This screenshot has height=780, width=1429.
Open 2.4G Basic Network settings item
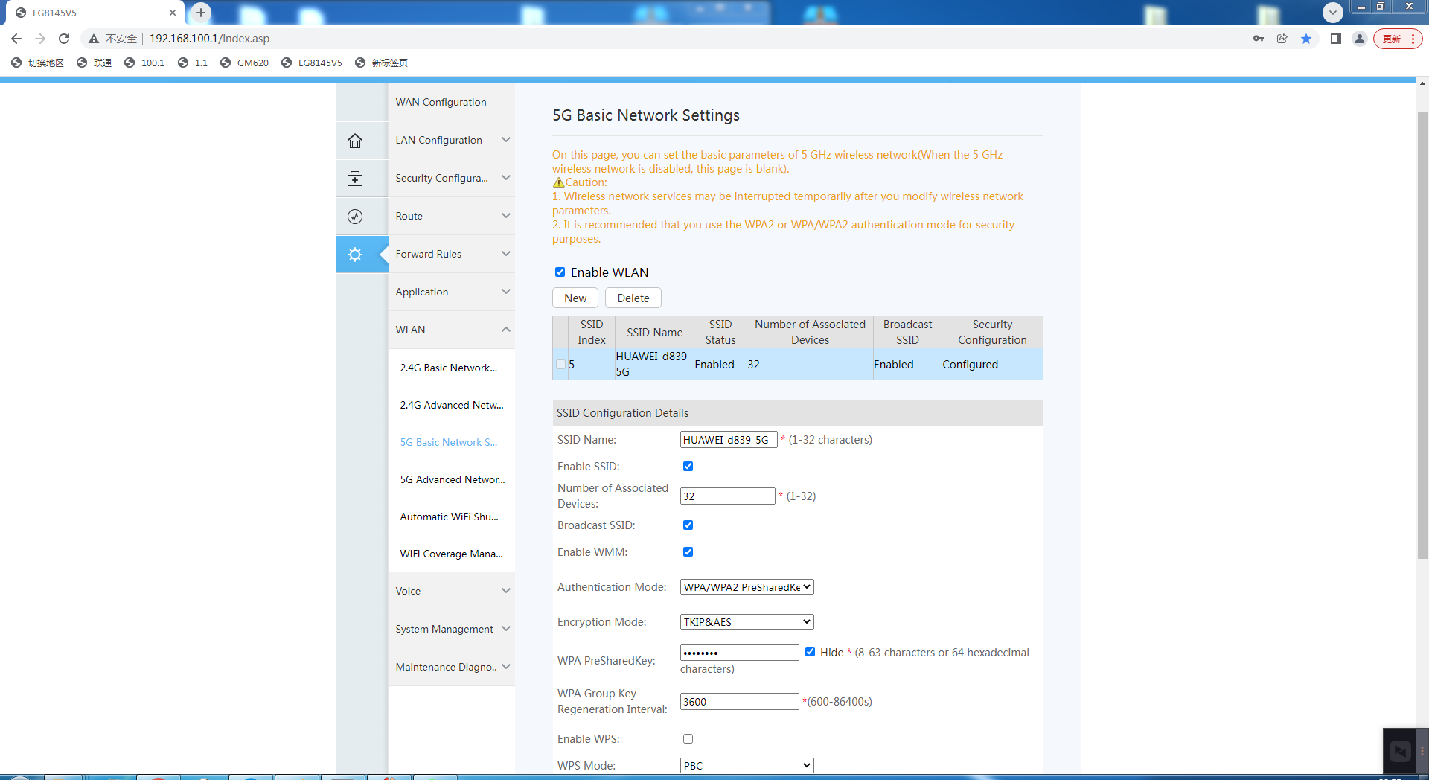coord(448,368)
